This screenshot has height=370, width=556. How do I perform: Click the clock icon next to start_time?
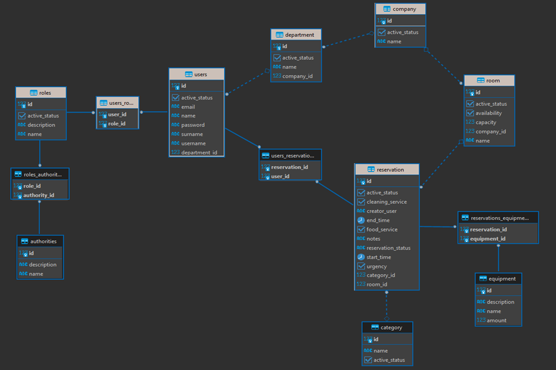pos(361,257)
